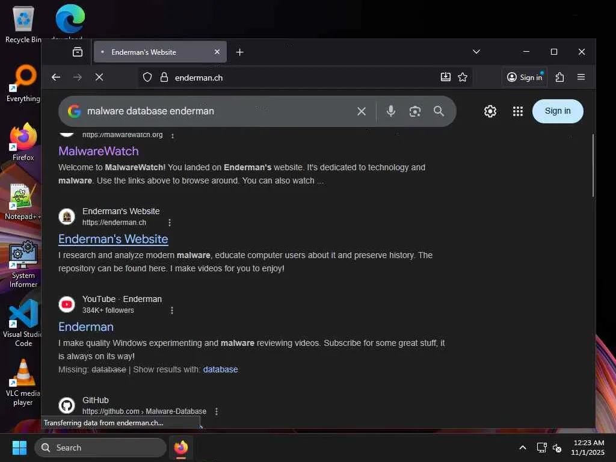The image size is (616, 462).
Task: Open options for the YouTube Enderman result
Action: point(172,310)
